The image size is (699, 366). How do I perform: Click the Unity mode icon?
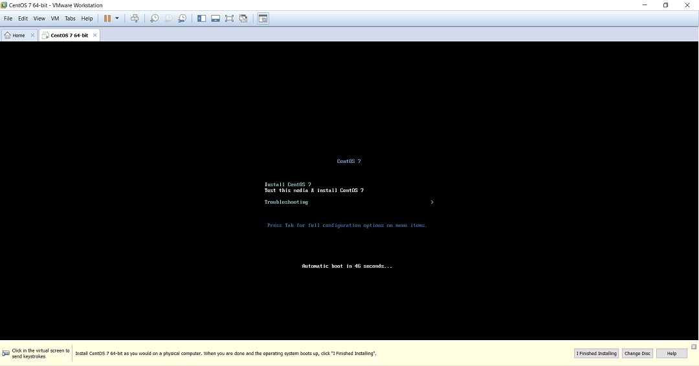[x=243, y=18]
